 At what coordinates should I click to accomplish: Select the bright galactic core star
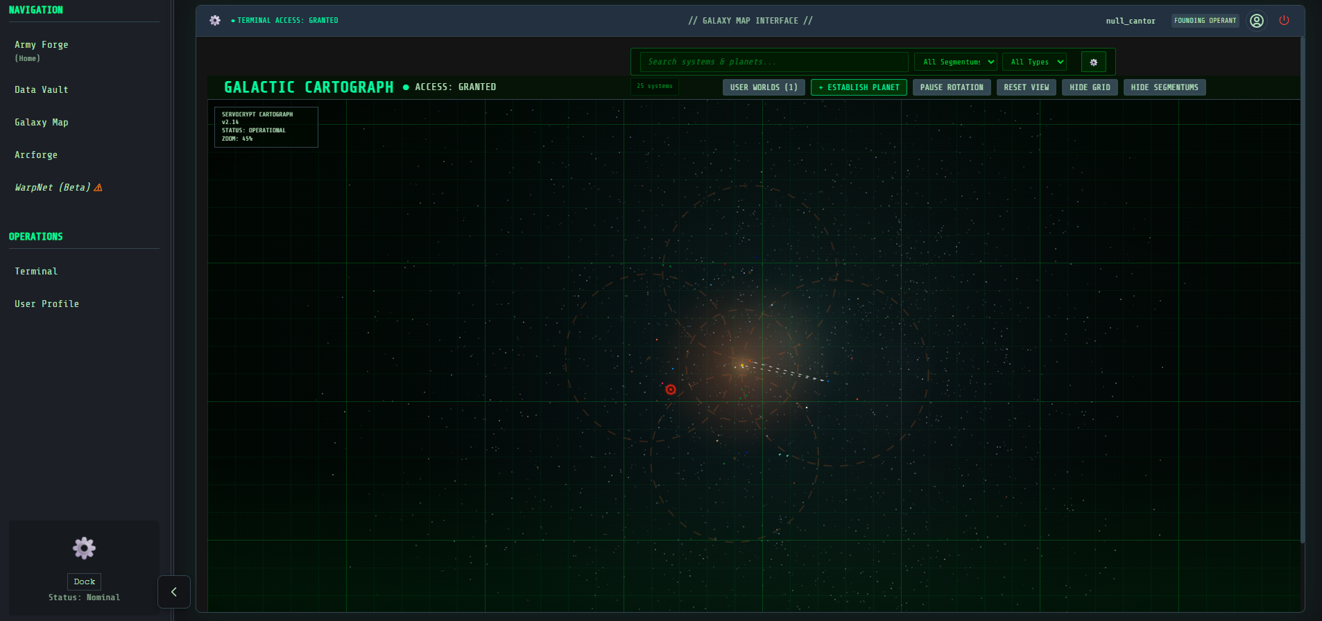(742, 365)
